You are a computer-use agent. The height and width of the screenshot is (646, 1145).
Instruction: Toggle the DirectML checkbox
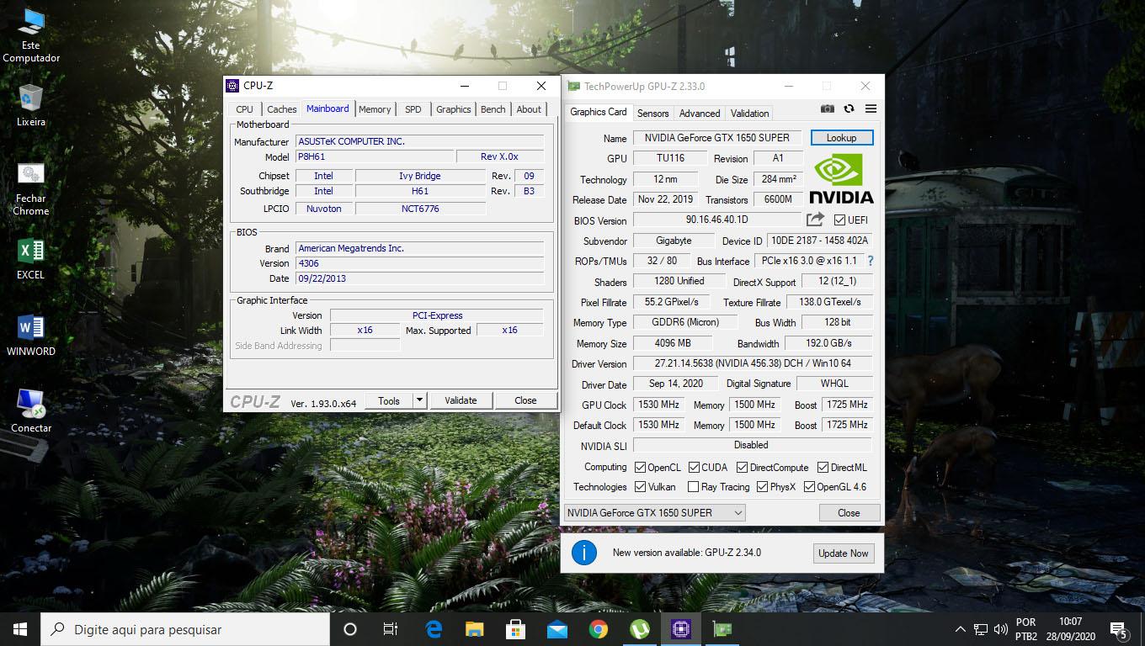(x=823, y=468)
